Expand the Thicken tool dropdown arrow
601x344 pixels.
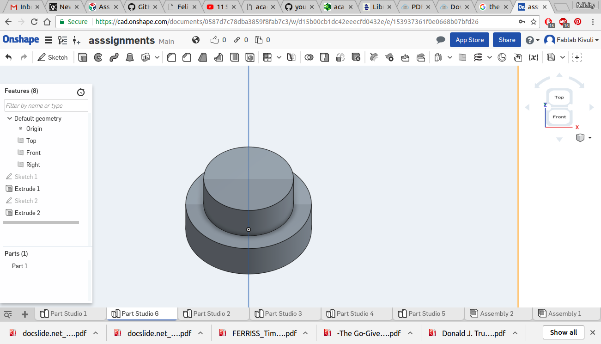pos(157,57)
